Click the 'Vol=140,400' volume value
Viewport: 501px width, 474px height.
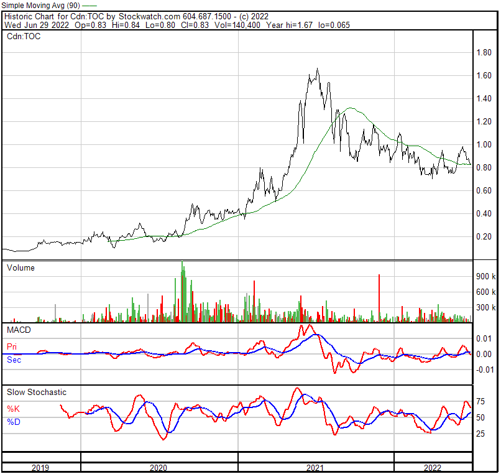click(x=237, y=25)
